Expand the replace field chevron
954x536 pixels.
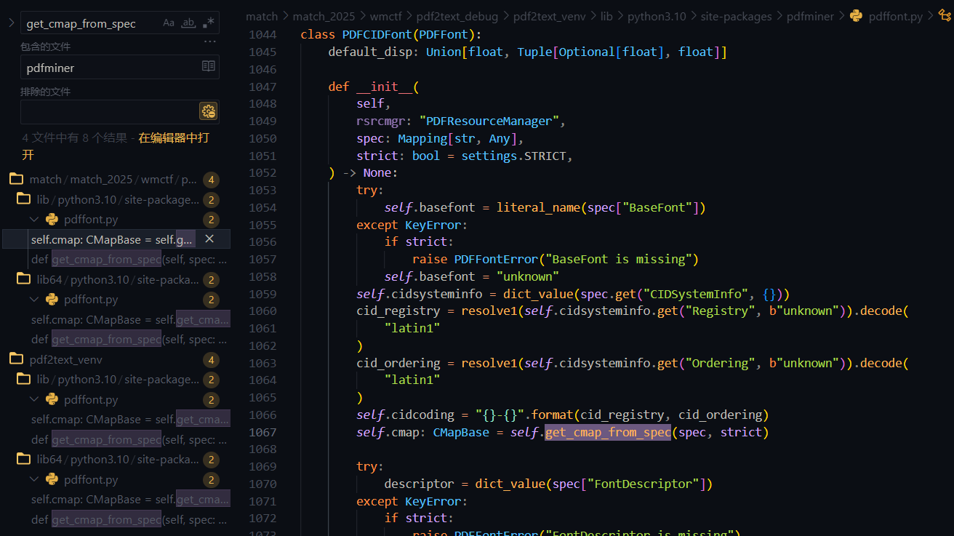pos(11,23)
